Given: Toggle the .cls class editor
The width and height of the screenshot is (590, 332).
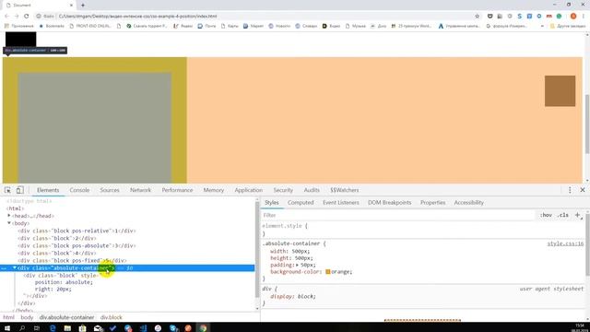Looking at the screenshot, I should [563, 215].
